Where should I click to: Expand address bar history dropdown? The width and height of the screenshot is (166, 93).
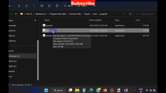pyautogui.click(x=124, y=14)
